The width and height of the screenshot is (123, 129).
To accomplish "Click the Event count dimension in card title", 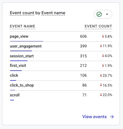I will click(22, 13).
